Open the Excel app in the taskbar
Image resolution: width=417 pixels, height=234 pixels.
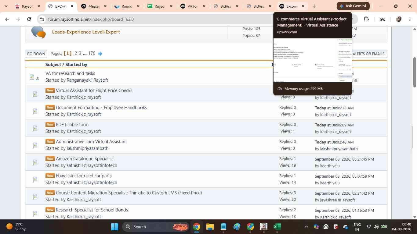click(x=277, y=227)
